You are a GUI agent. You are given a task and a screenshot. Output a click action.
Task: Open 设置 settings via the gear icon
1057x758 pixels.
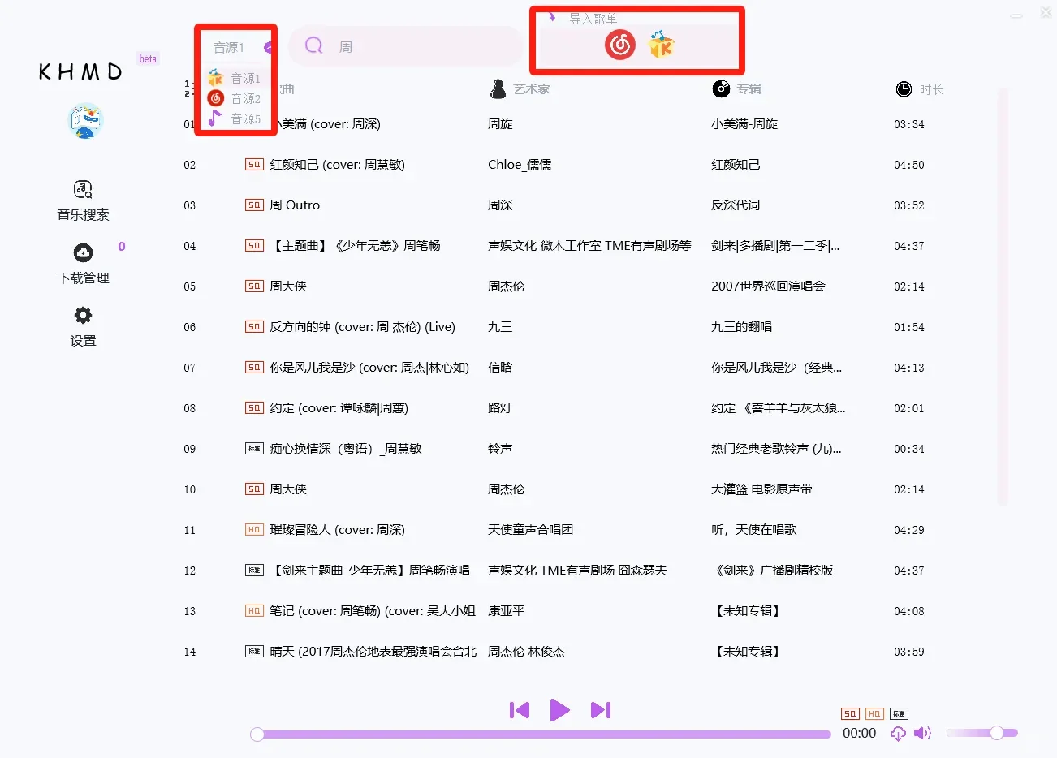pyautogui.click(x=81, y=325)
